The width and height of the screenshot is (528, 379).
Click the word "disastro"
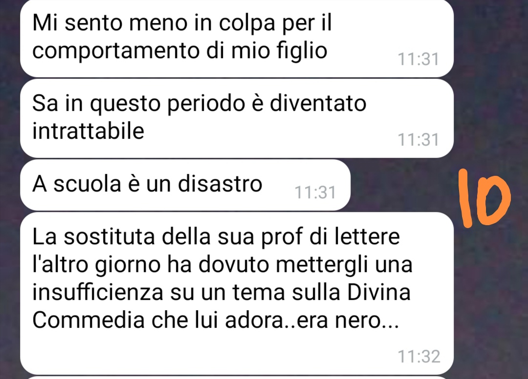click(220, 184)
